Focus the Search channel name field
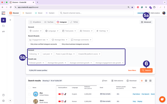 [96, 13]
